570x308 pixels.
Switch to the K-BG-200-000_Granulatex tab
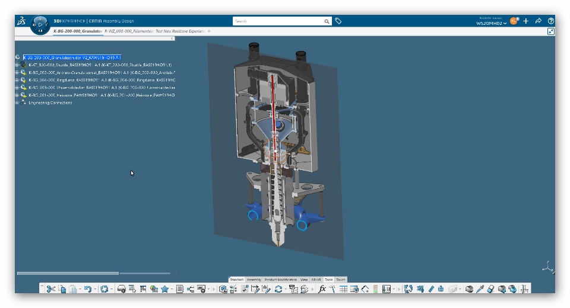pos(77,31)
